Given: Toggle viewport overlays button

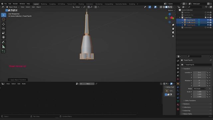Looking at the screenshot, I should (x=155, y=7).
